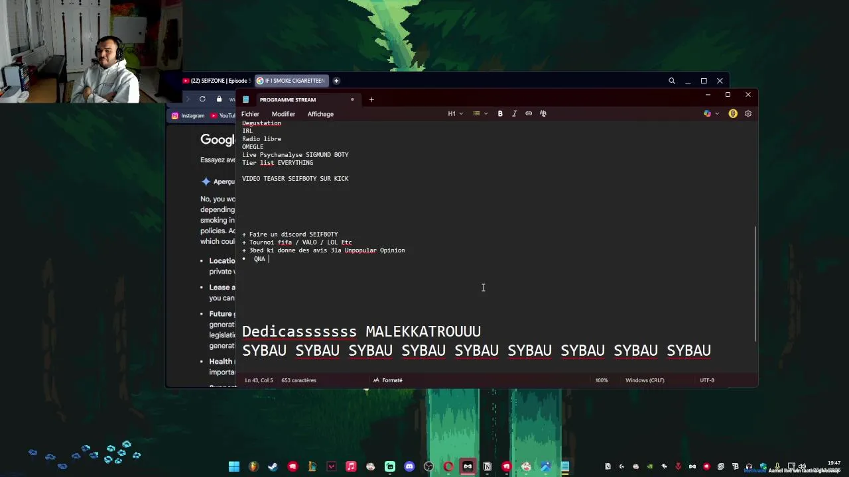Switch to the IF I SMOKE CIGARETTE browser tab
The width and height of the screenshot is (849, 477).
pos(291,81)
